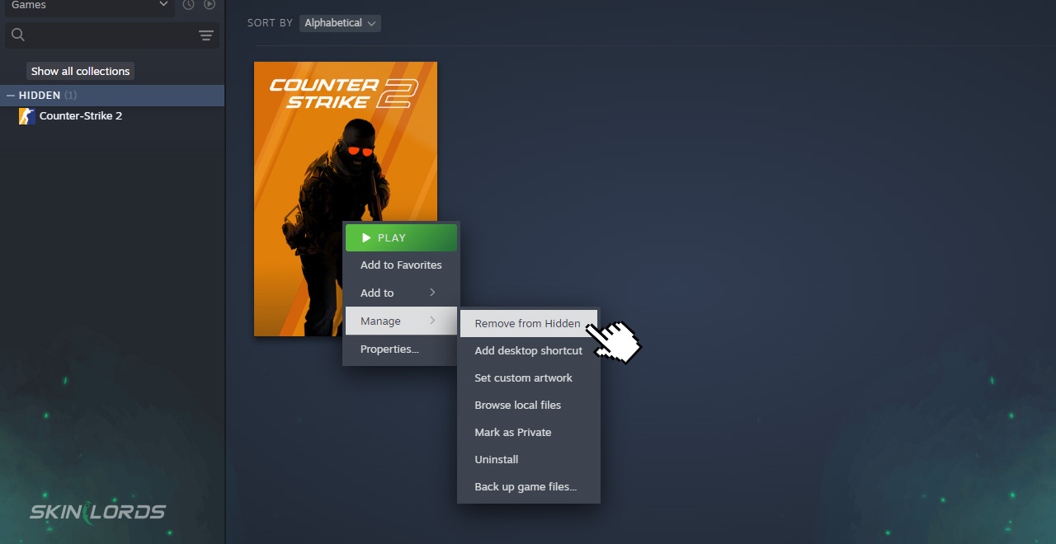This screenshot has height=544, width=1056.
Task: Click the Show all collections button
Action: (x=80, y=71)
